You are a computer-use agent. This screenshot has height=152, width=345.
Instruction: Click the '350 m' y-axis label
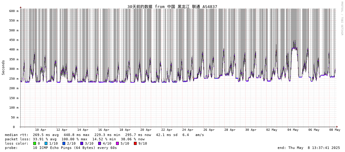[x=14, y=59]
